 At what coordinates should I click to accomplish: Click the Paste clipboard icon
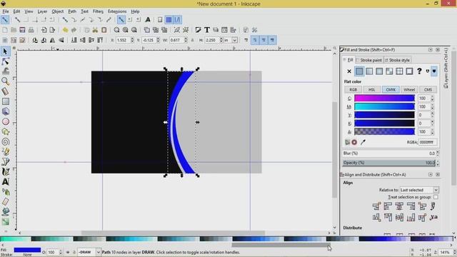[x=104, y=30]
